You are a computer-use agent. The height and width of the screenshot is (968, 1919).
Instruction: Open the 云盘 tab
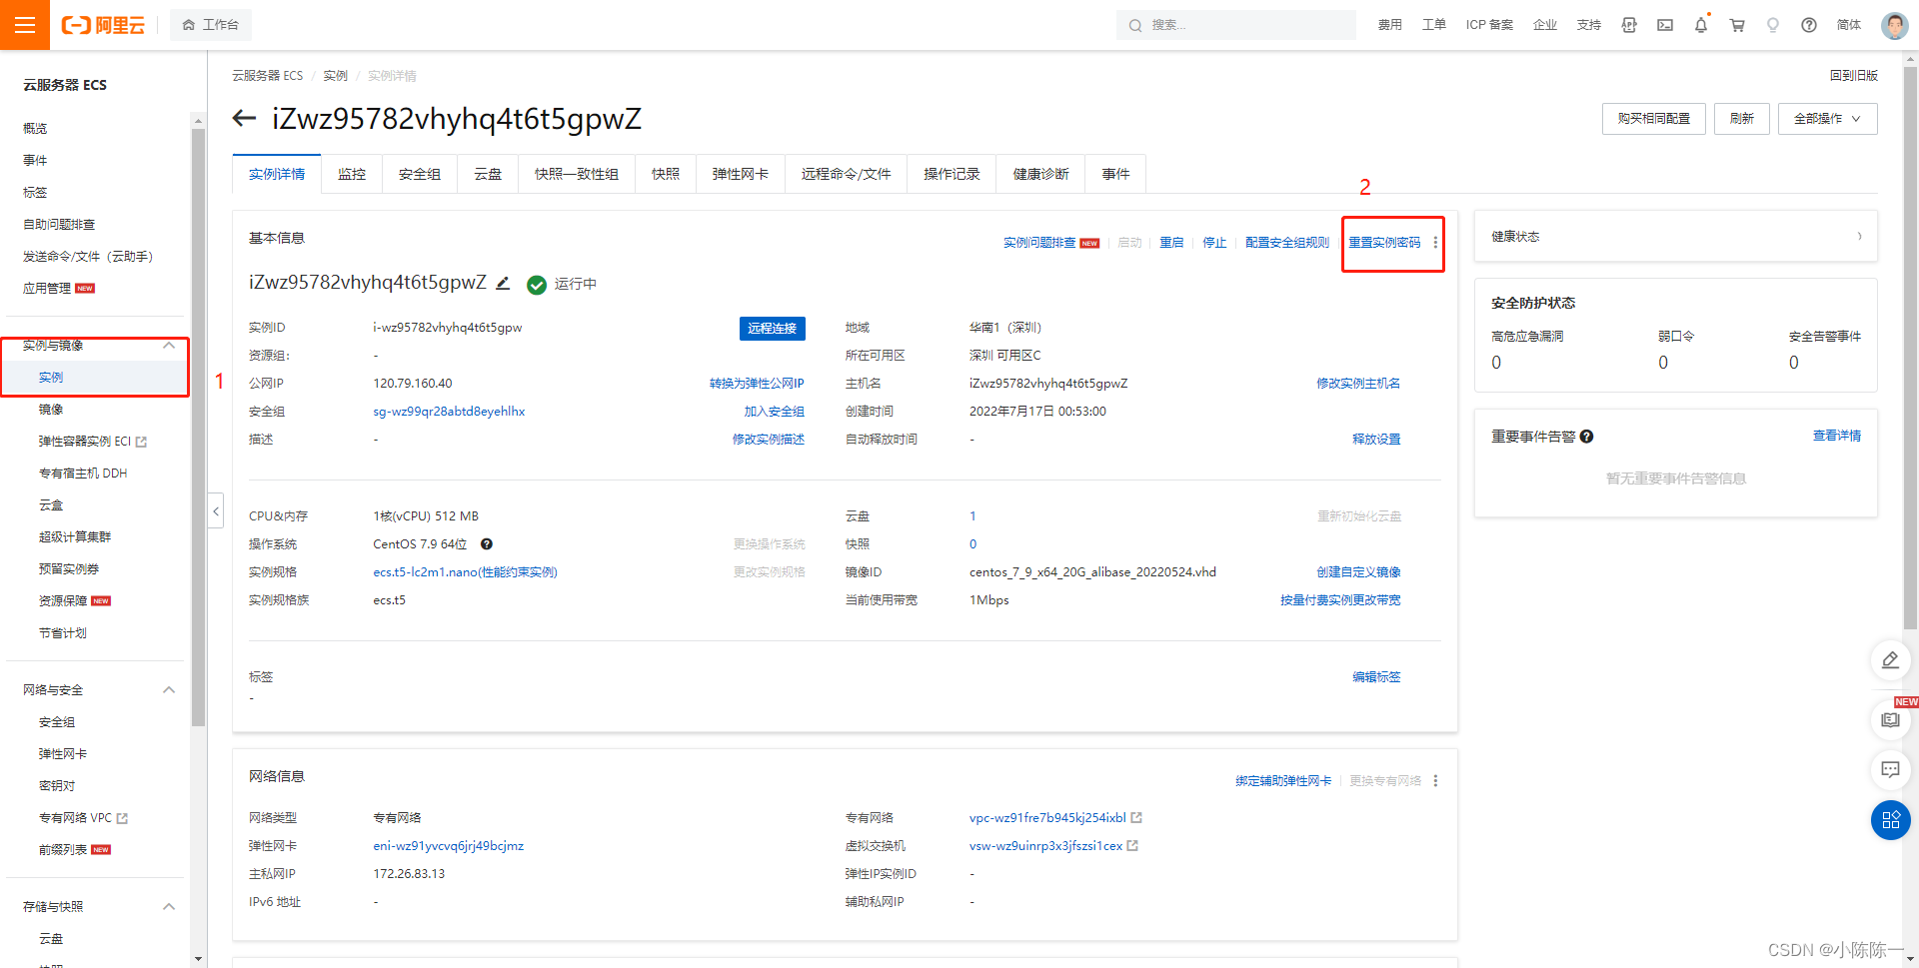click(488, 174)
